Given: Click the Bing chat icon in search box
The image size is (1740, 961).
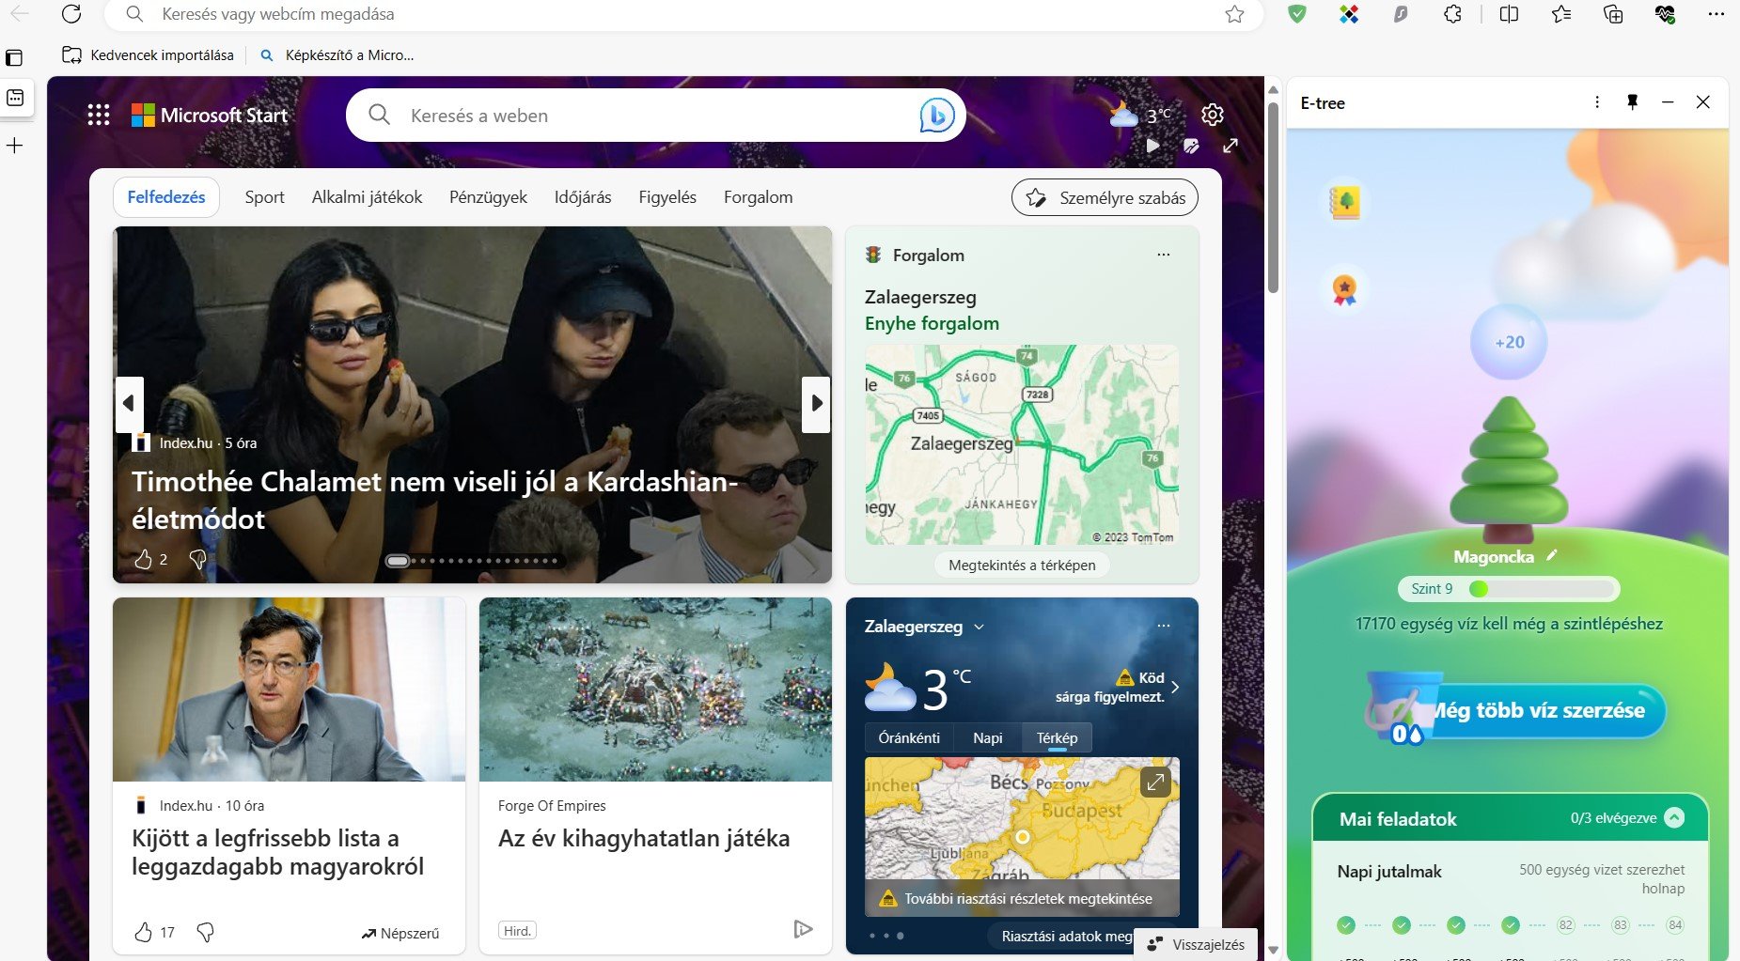Looking at the screenshot, I should pos(936,116).
